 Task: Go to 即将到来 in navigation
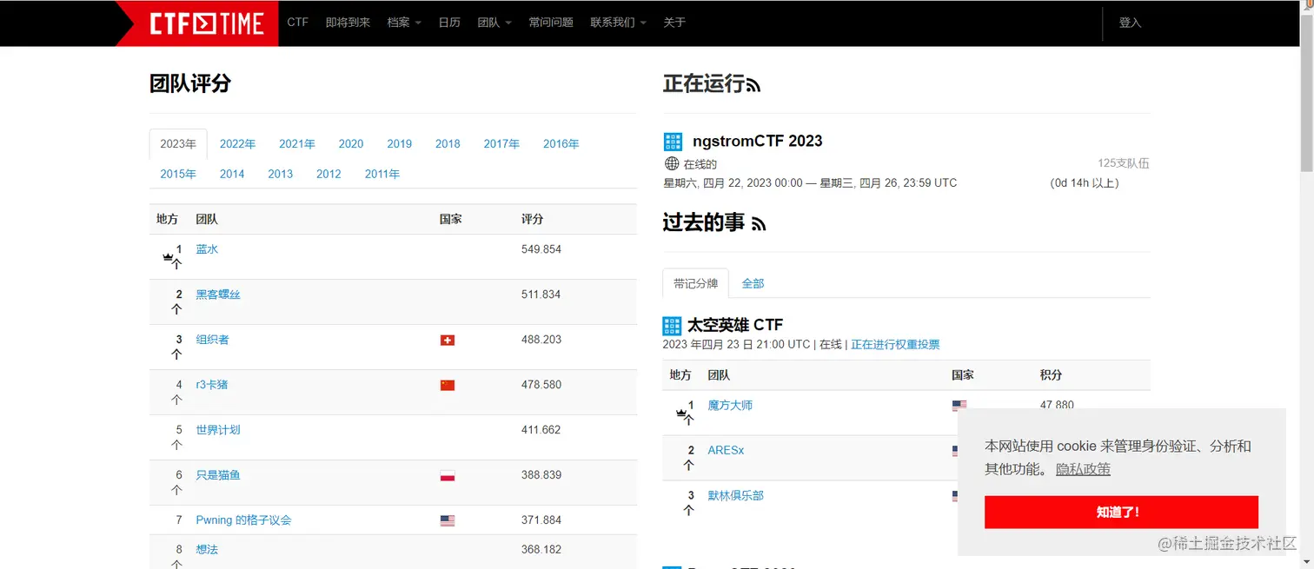[348, 23]
